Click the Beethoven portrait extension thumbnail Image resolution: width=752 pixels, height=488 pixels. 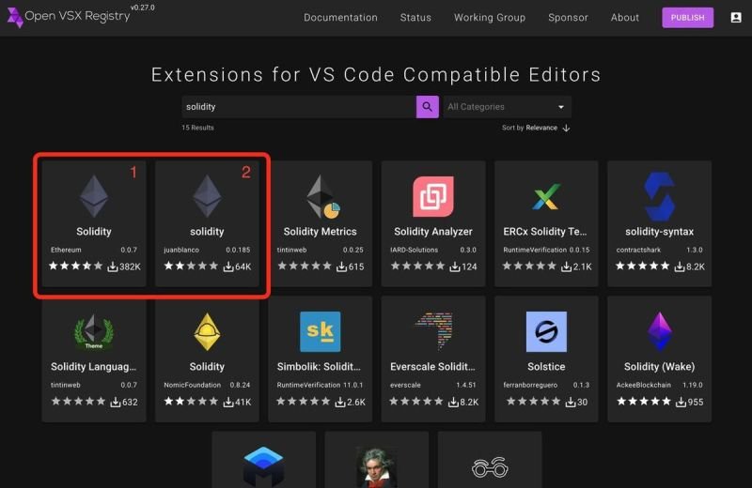[x=377, y=467]
